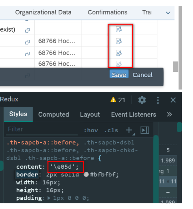Expand the padding shorthand disclosure triangle

point(49,198)
